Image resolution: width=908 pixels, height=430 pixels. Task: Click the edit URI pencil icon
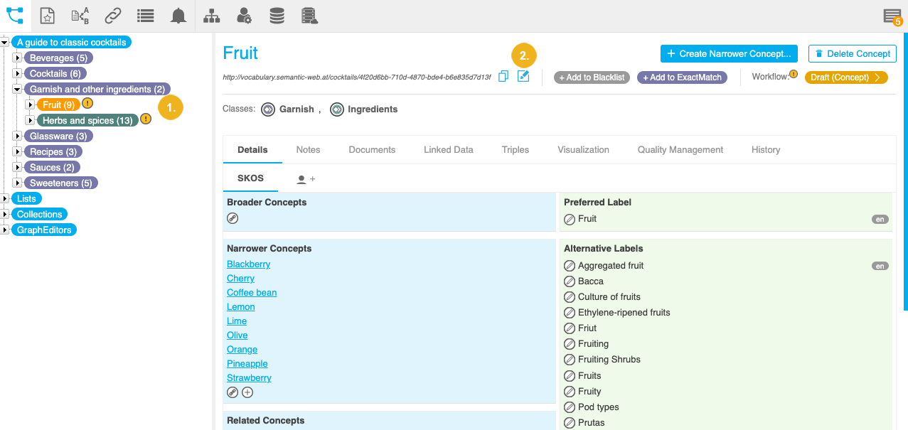click(523, 77)
